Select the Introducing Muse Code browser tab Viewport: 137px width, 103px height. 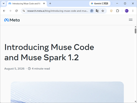(x=27, y=4)
